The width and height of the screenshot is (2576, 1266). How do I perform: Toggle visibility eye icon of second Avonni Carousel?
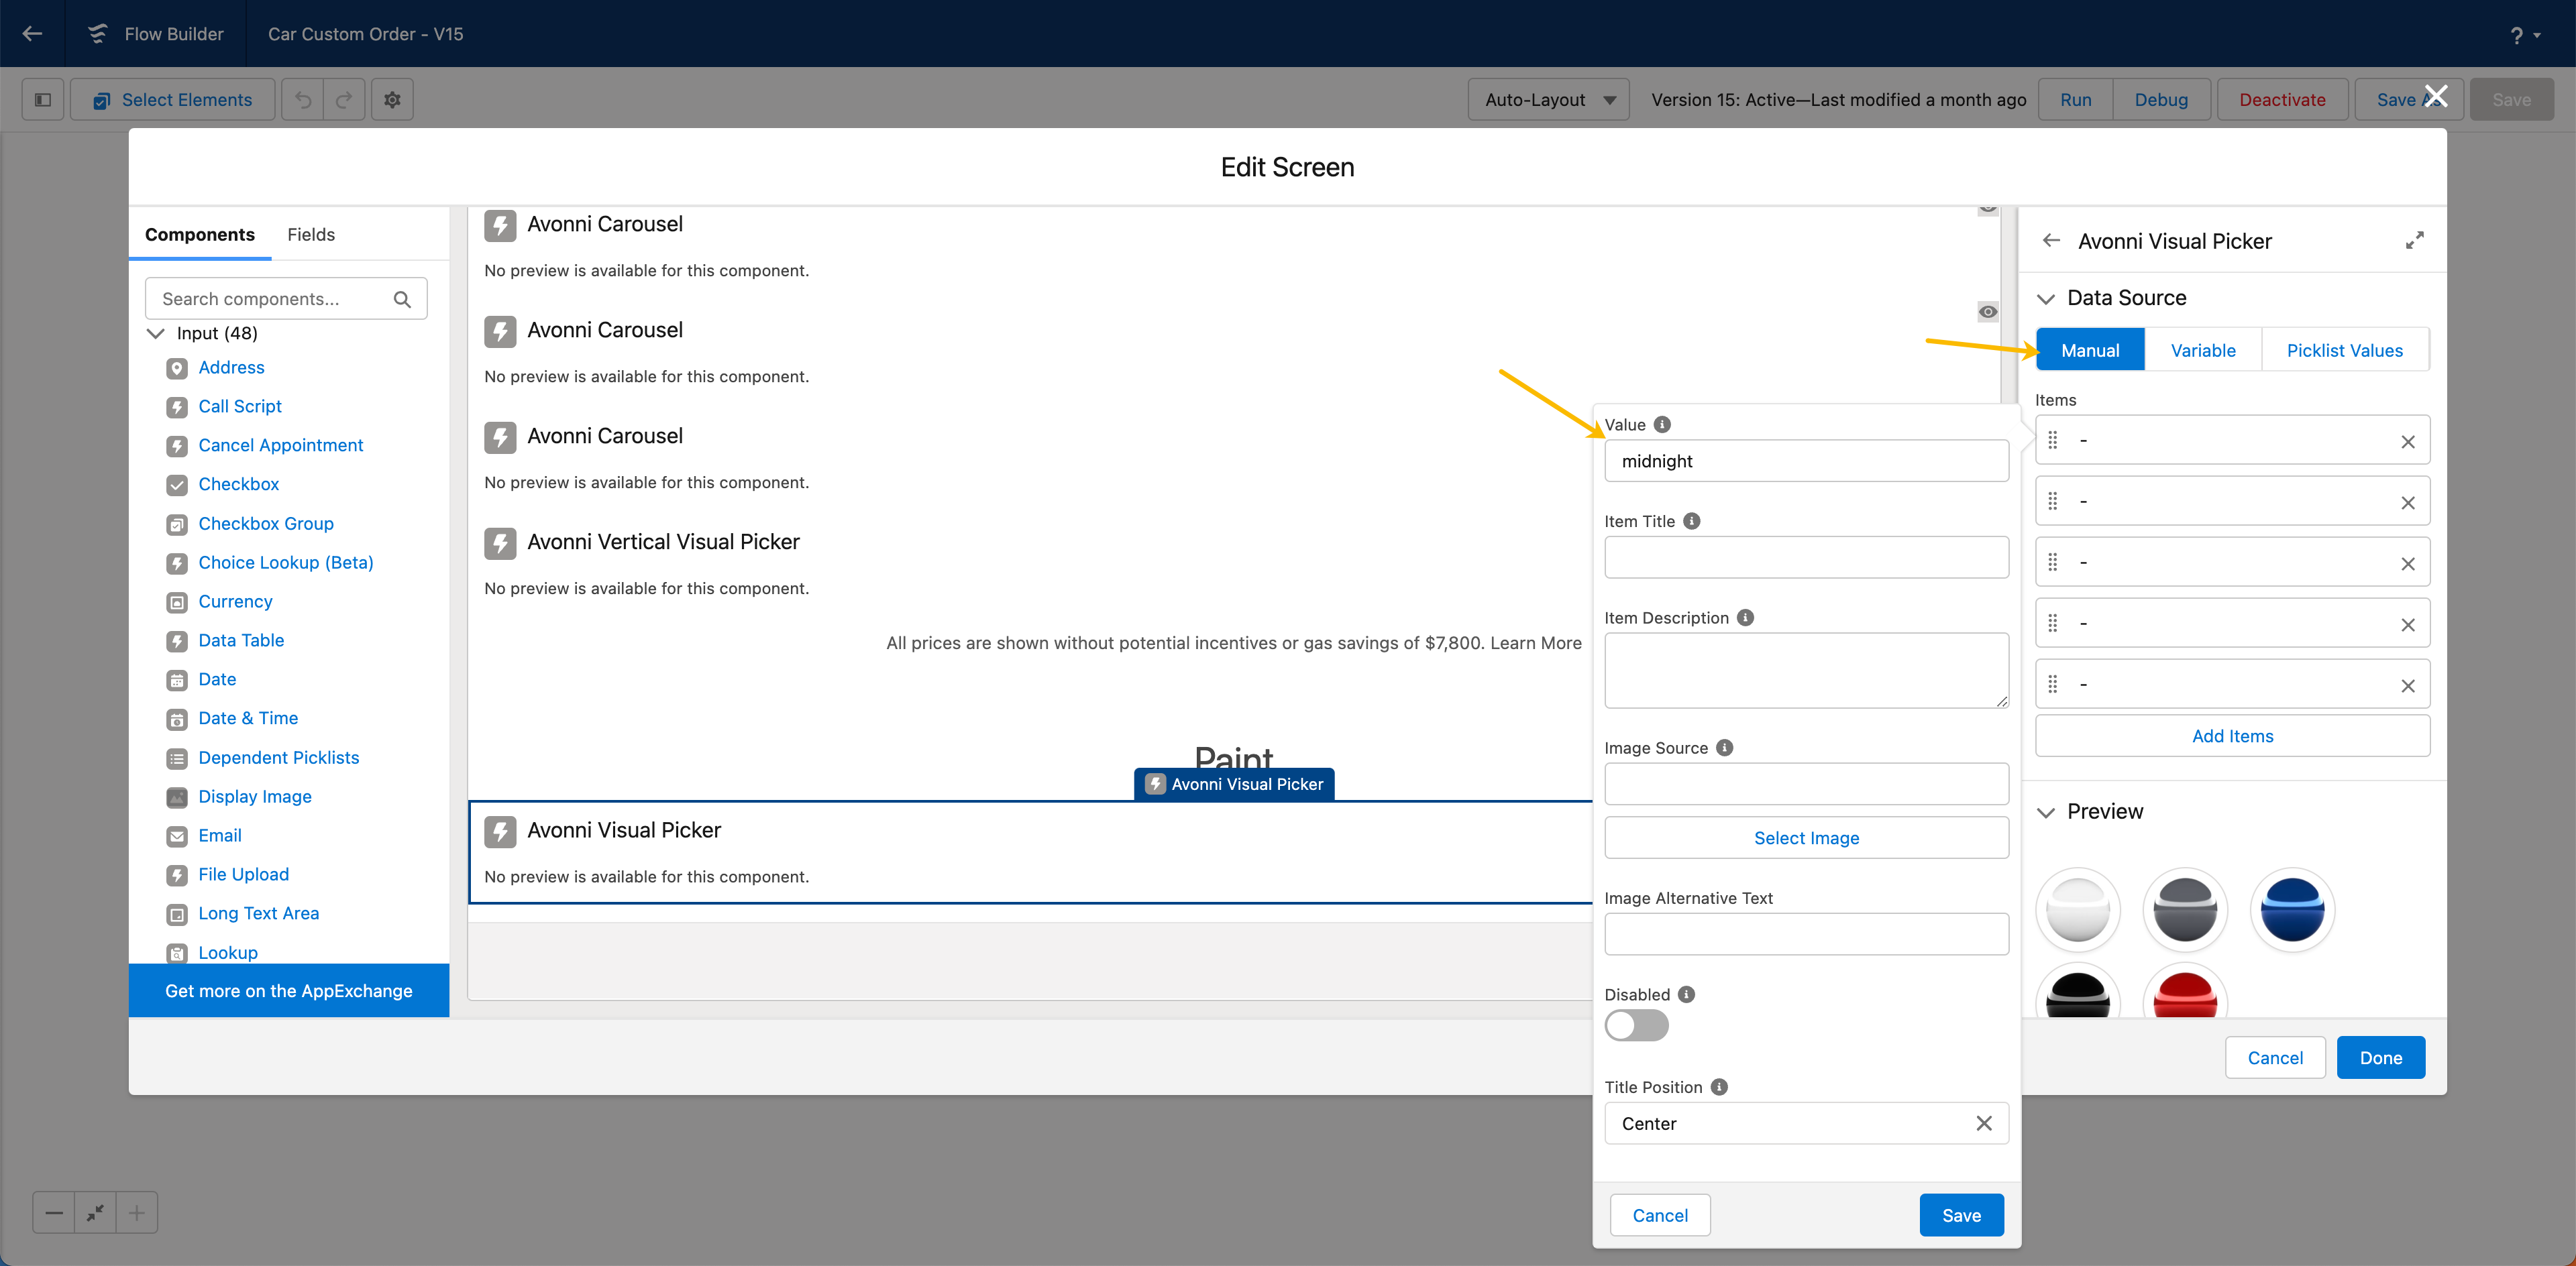point(1988,312)
